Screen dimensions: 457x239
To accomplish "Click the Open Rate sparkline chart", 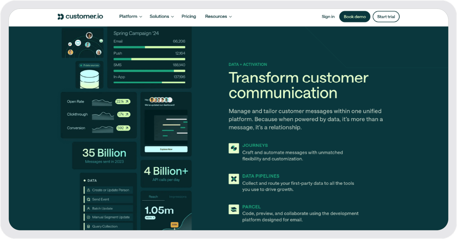I will [x=102, y=102].
